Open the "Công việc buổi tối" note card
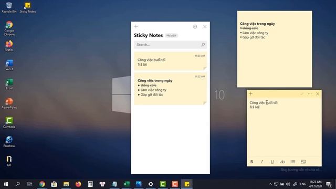The width and height of the screenshot is (336, 189). tap(170, 61)
